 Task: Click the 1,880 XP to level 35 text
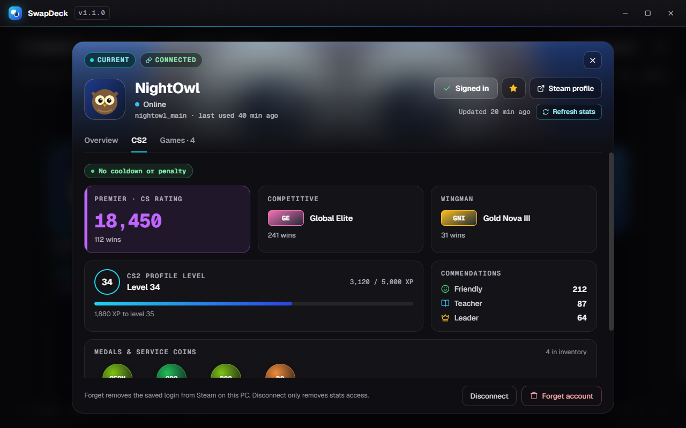124,314
